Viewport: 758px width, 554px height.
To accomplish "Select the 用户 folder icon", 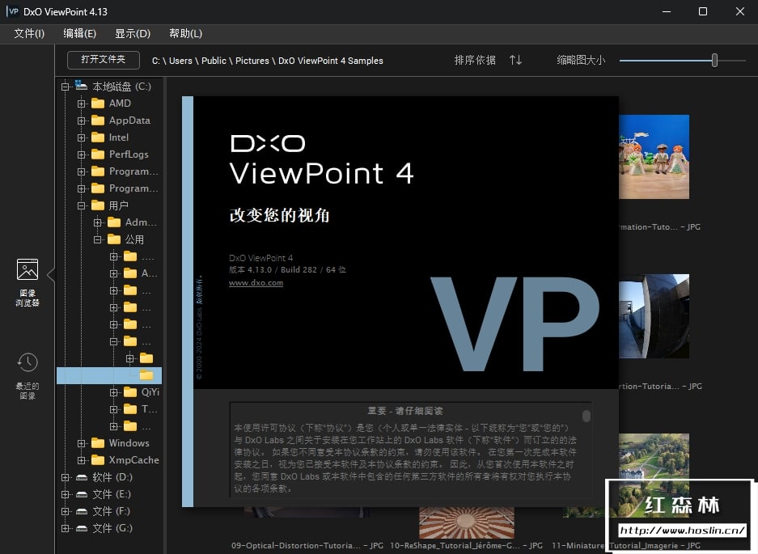I will [98, 205].
